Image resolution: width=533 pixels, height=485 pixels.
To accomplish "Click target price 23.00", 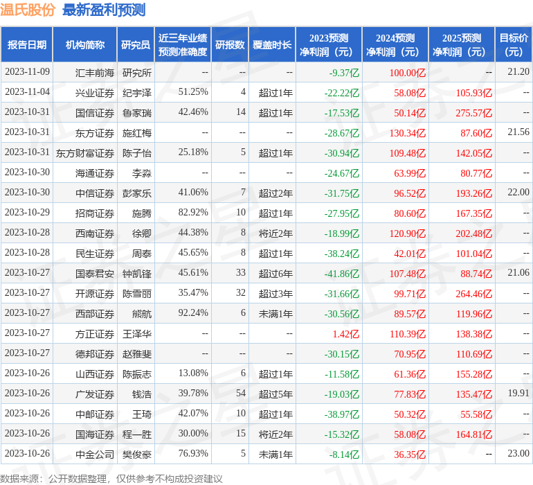I will tap(518, 453).
